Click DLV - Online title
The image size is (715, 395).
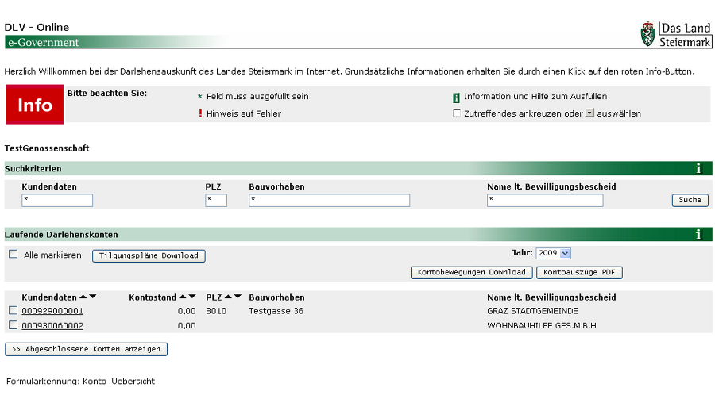coord(37,27)
